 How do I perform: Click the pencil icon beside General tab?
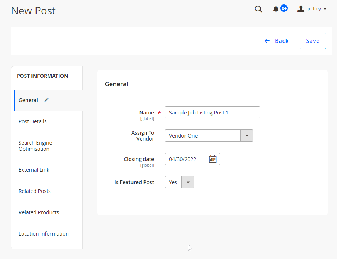pos(46,100)
